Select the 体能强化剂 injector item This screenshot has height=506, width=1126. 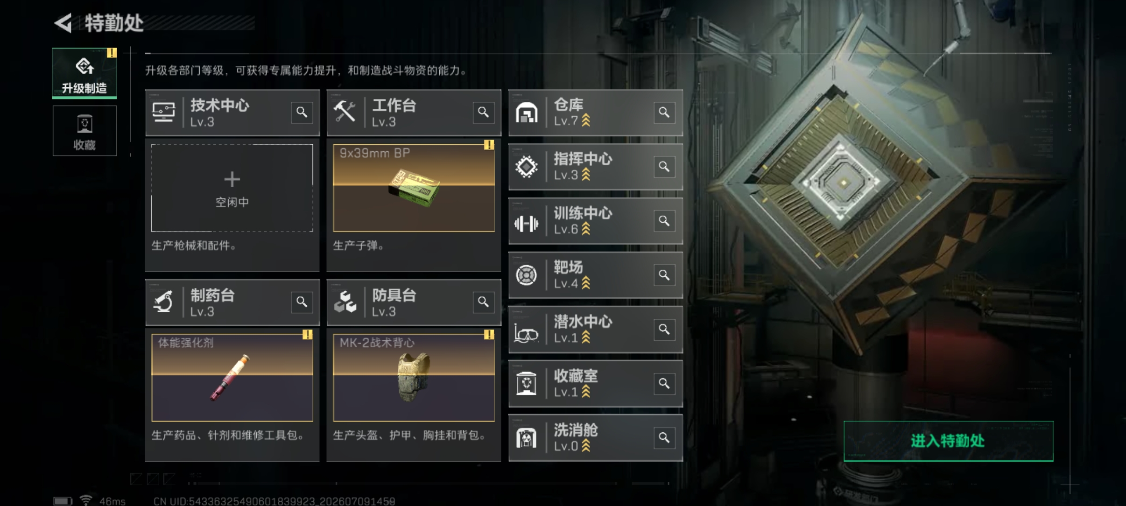tap(232, 377)
